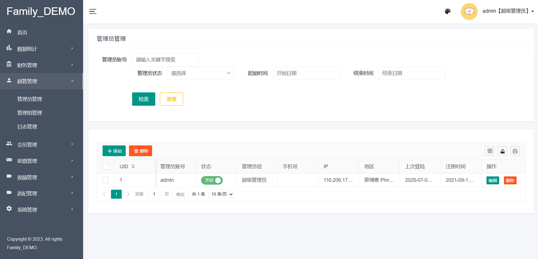Click the red 删除 button in admin row
538x259 pixels.
point(510,180)
